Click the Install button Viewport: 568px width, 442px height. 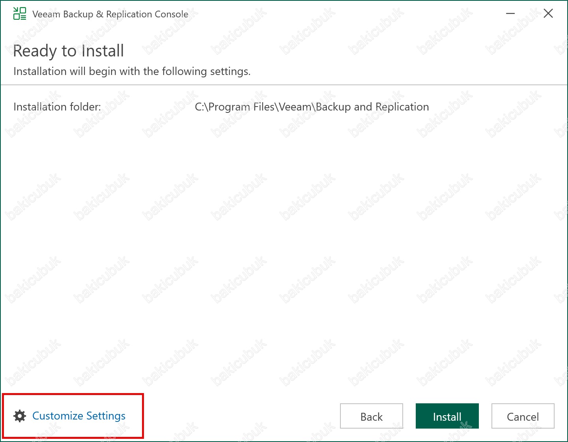pyautogui.click(x=447, y=416)
